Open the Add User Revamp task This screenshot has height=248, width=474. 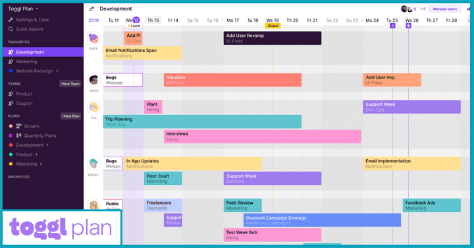(x=273, y=38)
